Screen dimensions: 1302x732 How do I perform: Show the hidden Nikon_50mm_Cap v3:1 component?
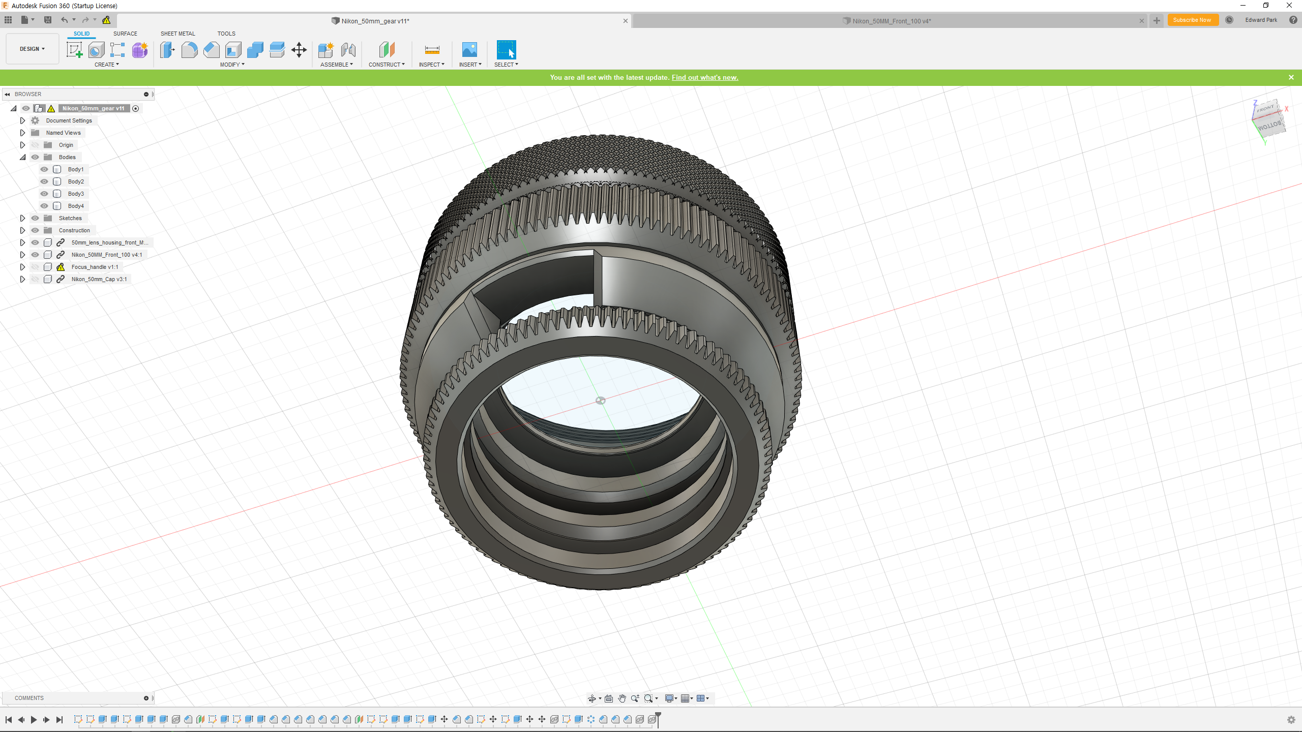[x=35, y=279]
